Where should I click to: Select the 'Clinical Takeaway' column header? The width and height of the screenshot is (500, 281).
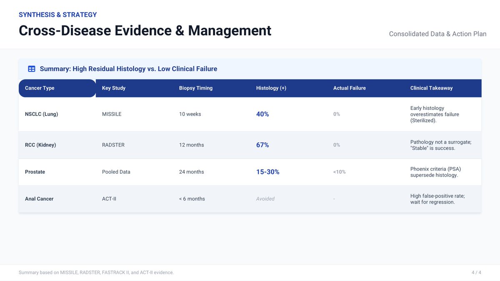[x=443, y=88]
